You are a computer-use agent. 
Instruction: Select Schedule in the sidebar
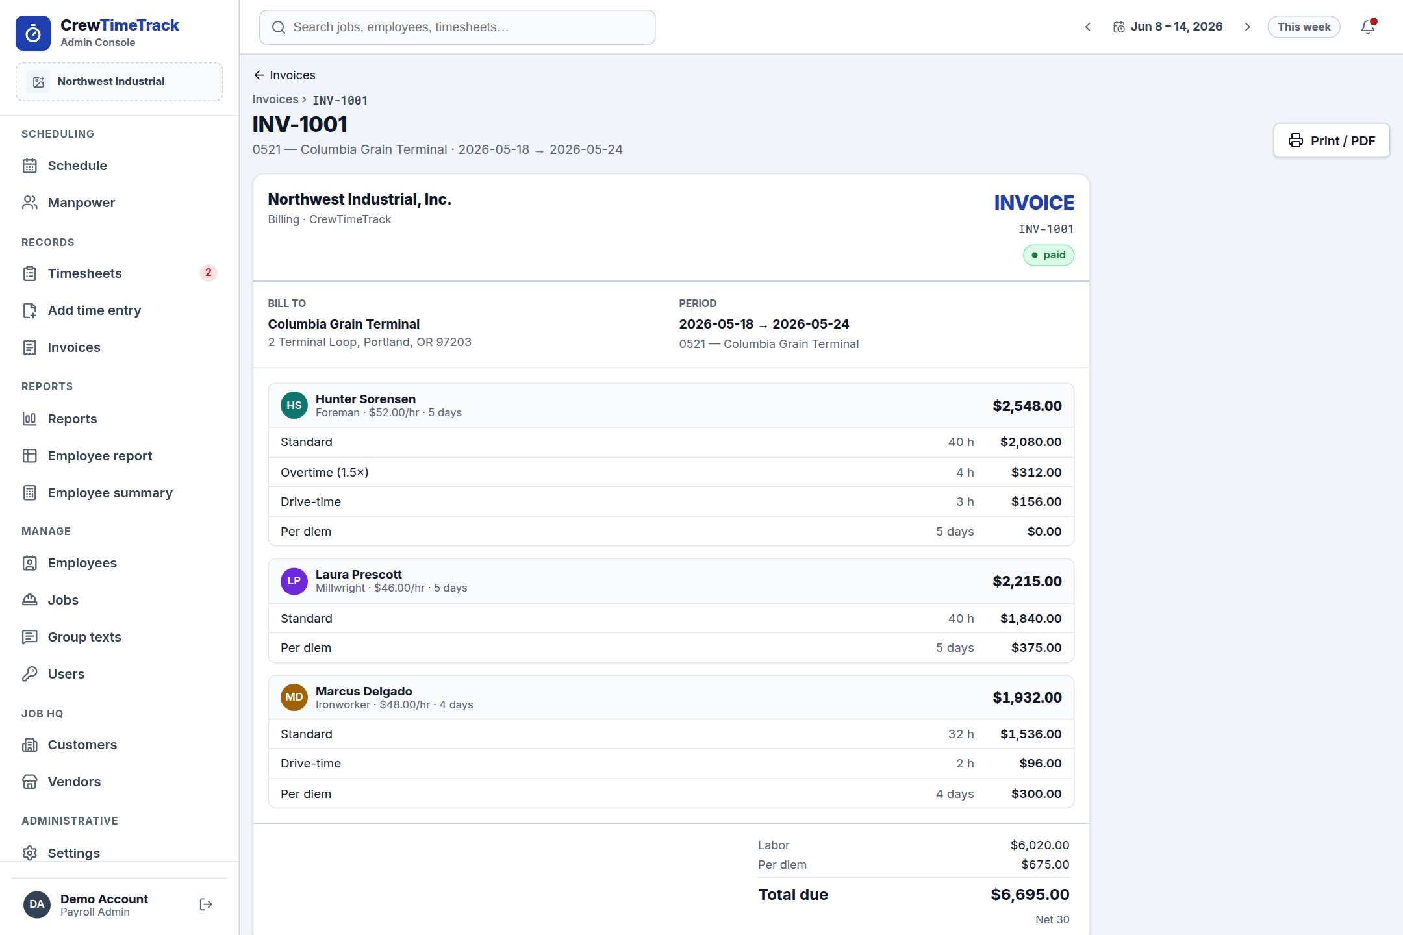point(120,166)
